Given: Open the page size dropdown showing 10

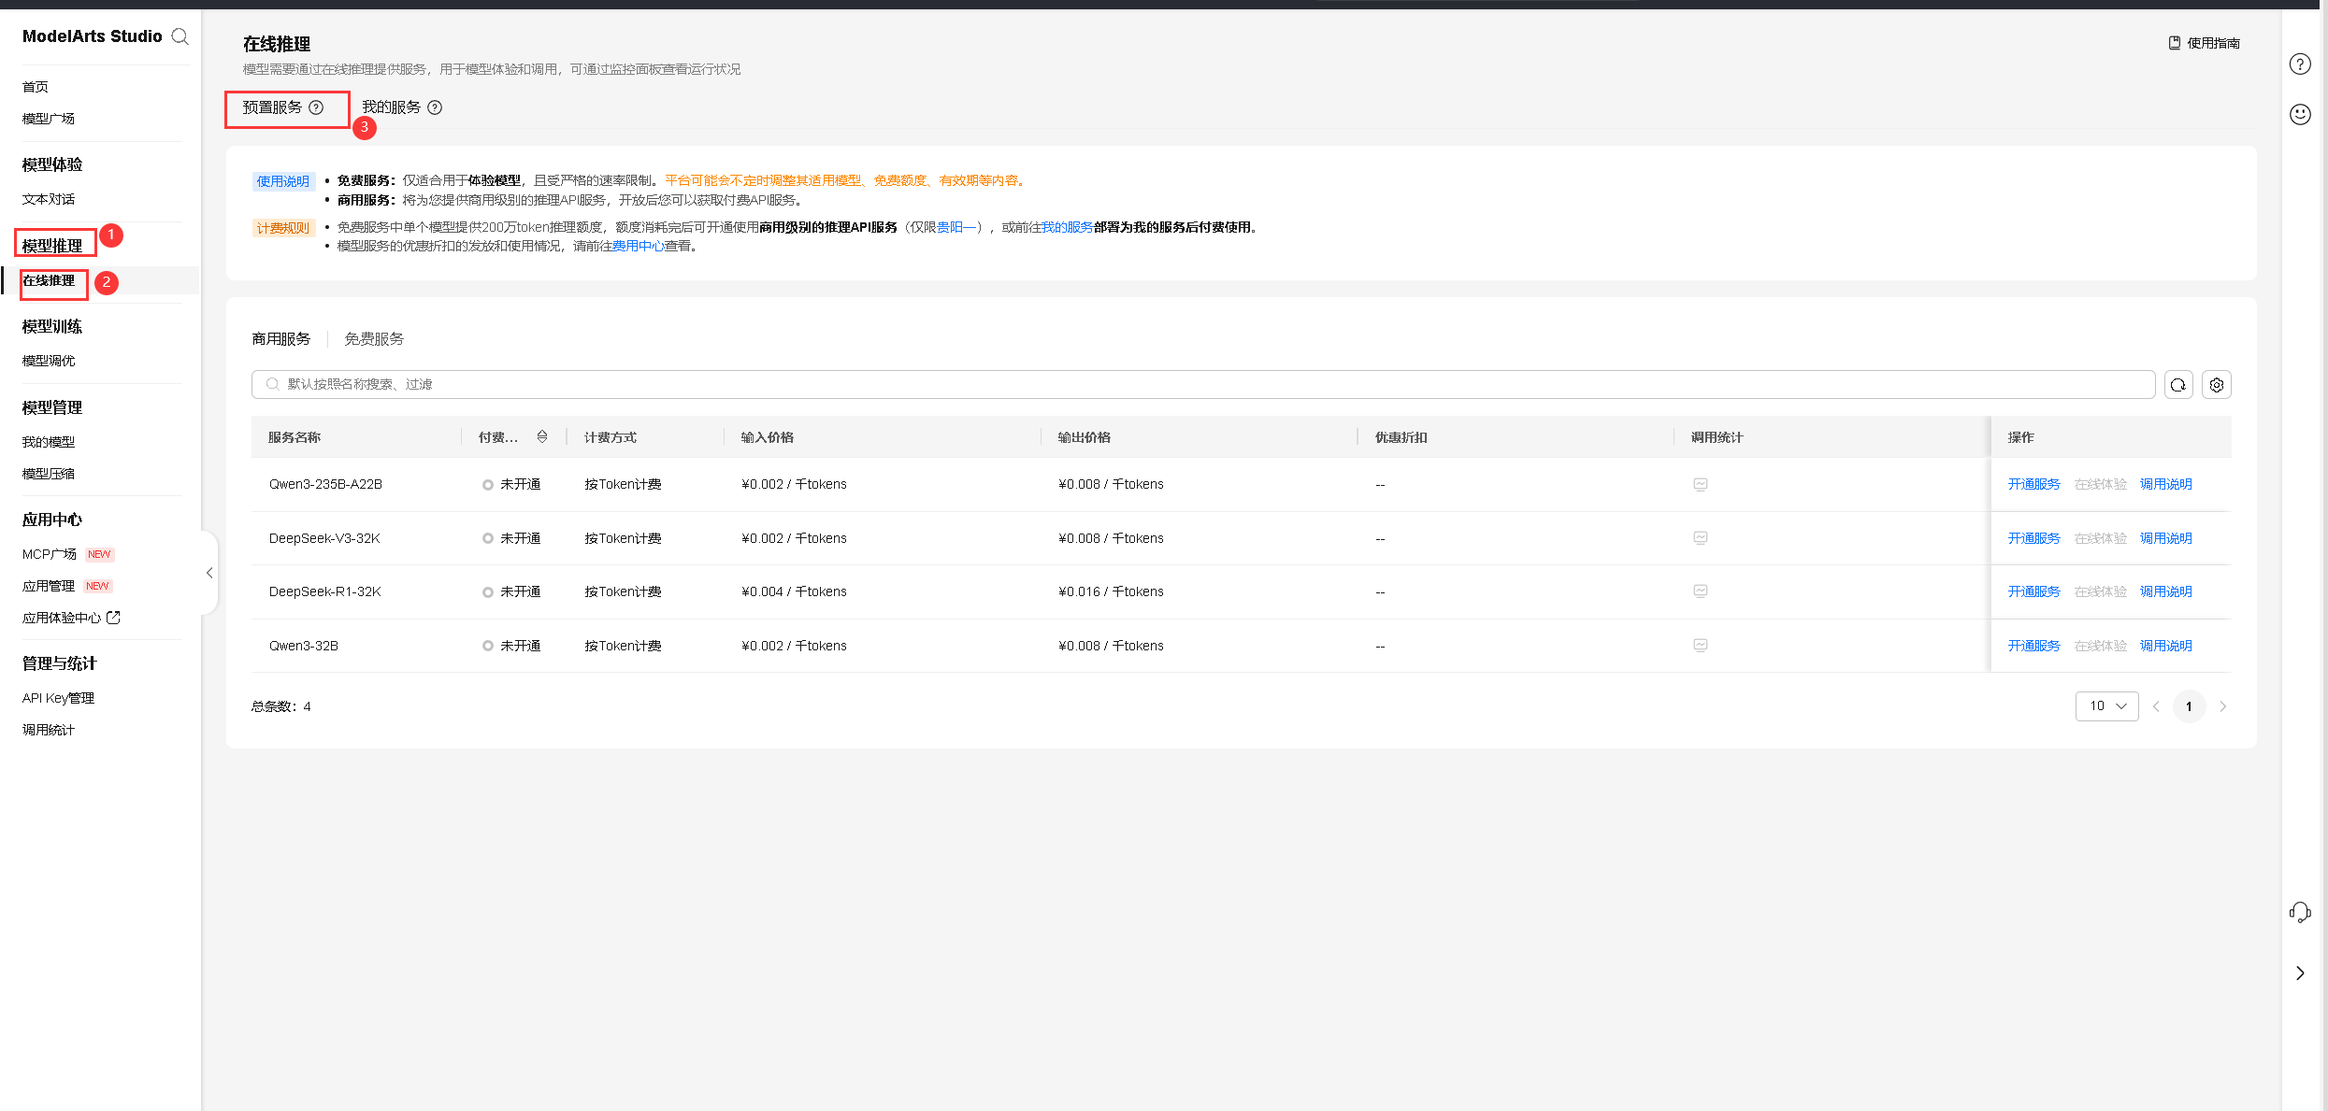Looking at the screenshot, I should (2106, 706).
